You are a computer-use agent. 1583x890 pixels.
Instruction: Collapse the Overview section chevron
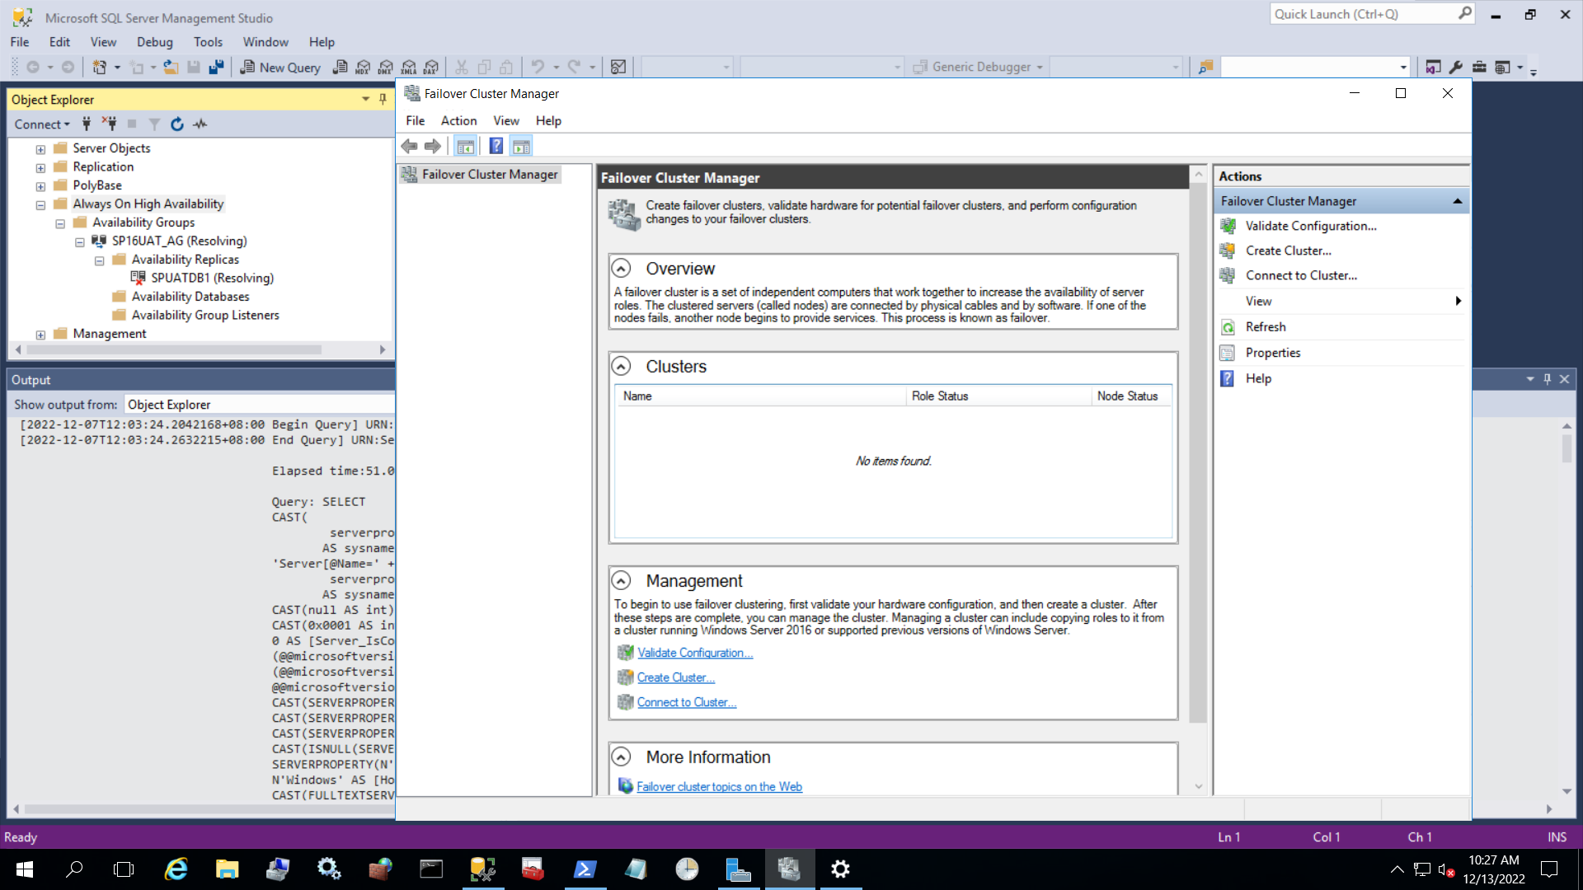[x=622, y=268]
